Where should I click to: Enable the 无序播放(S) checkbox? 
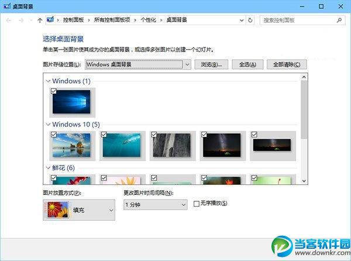click(197, 204)
